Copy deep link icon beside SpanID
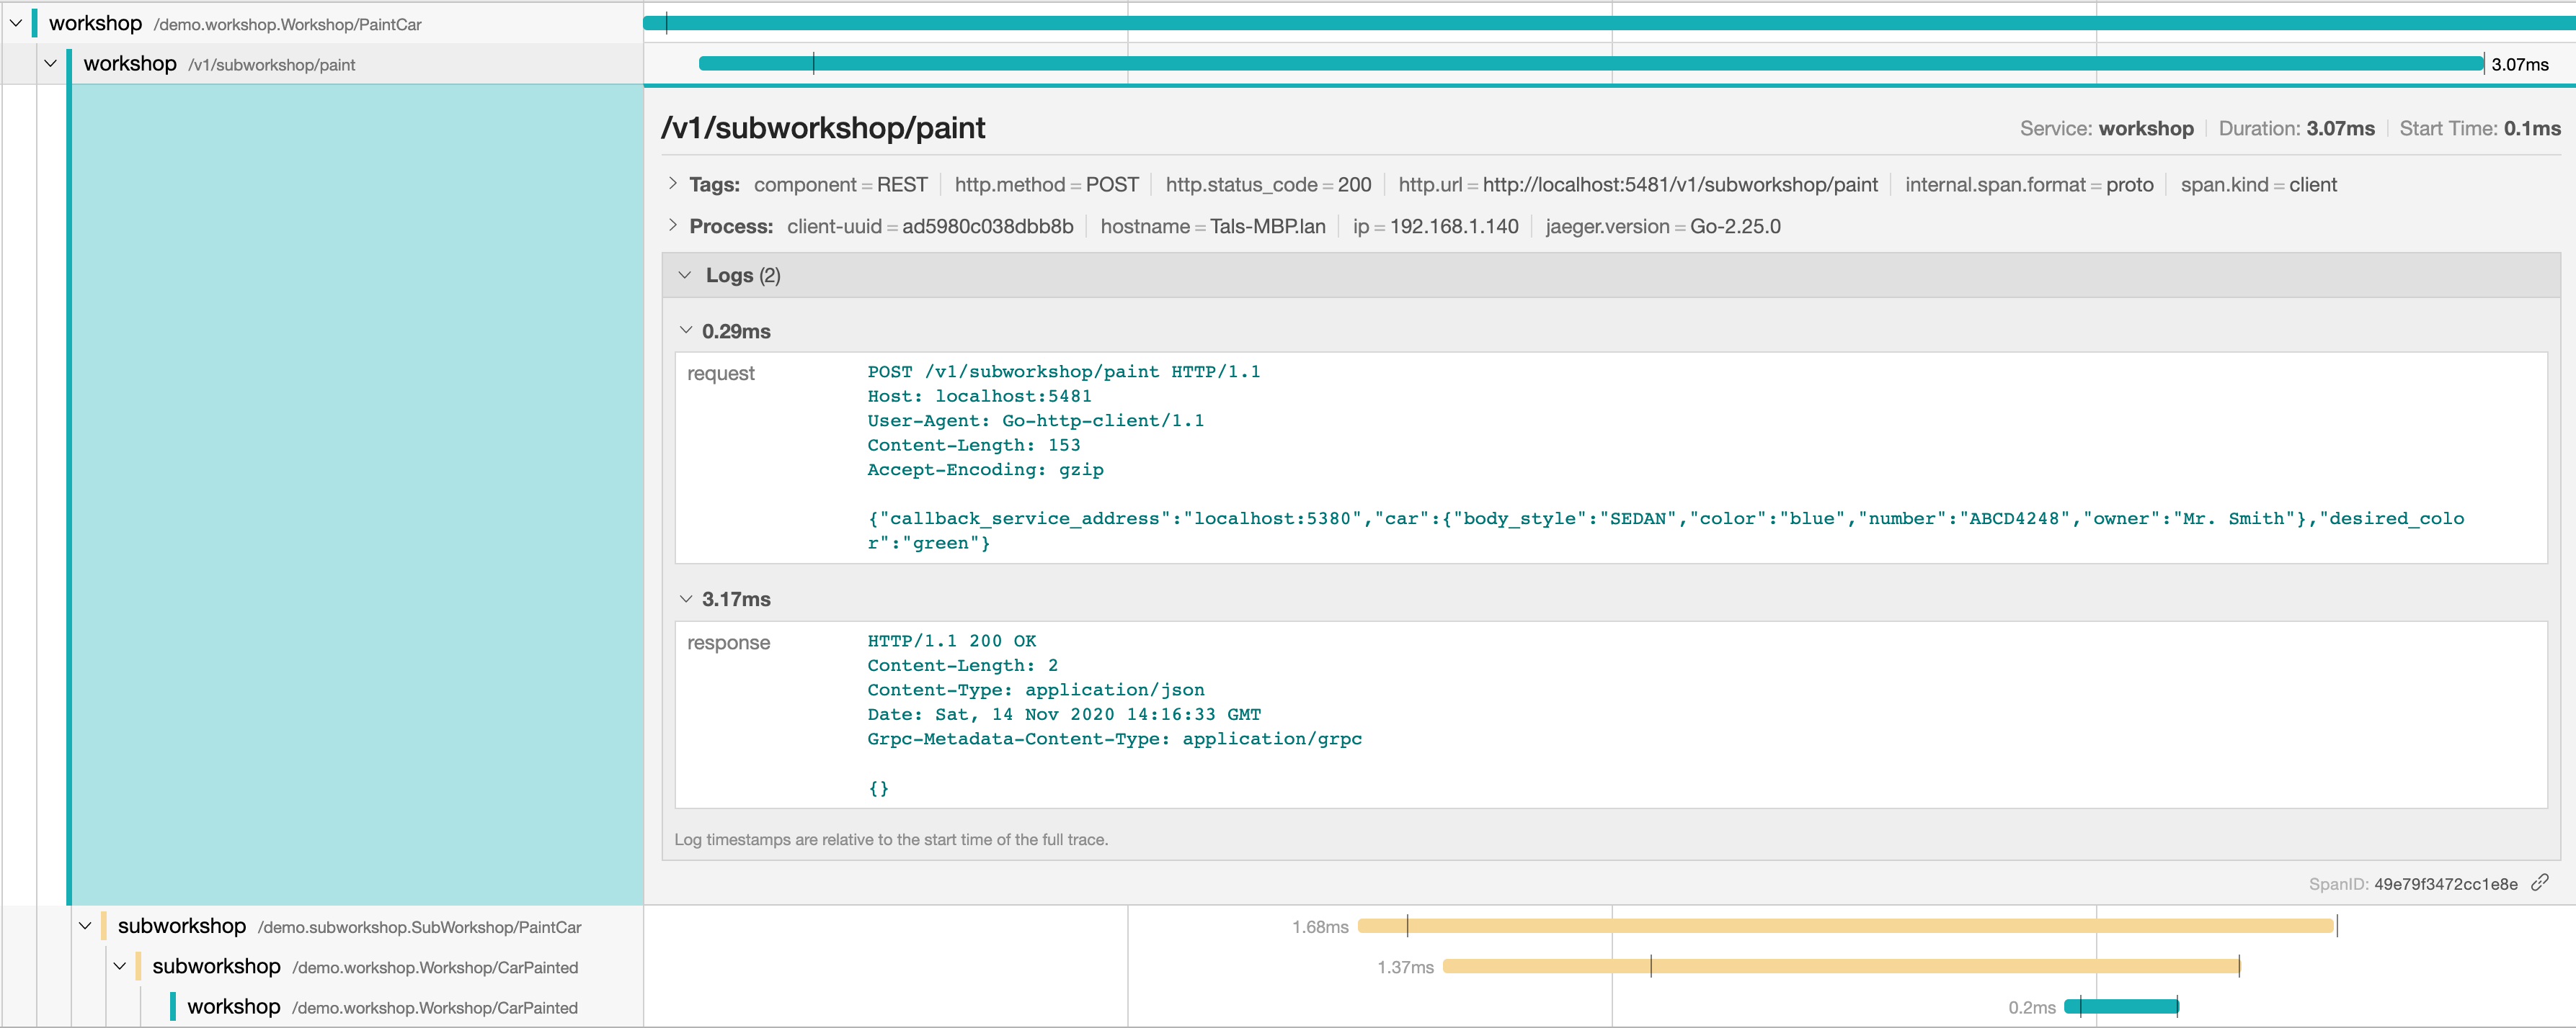Viewport: 2576px width, 1028px height. [2539, 882]
